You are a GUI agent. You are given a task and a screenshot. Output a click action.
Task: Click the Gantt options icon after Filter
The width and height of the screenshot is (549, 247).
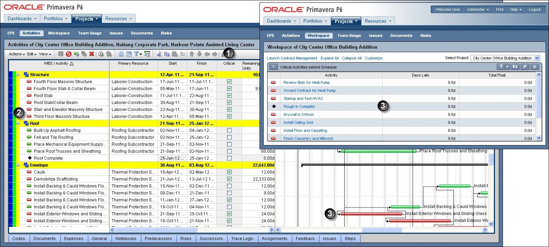147,54
